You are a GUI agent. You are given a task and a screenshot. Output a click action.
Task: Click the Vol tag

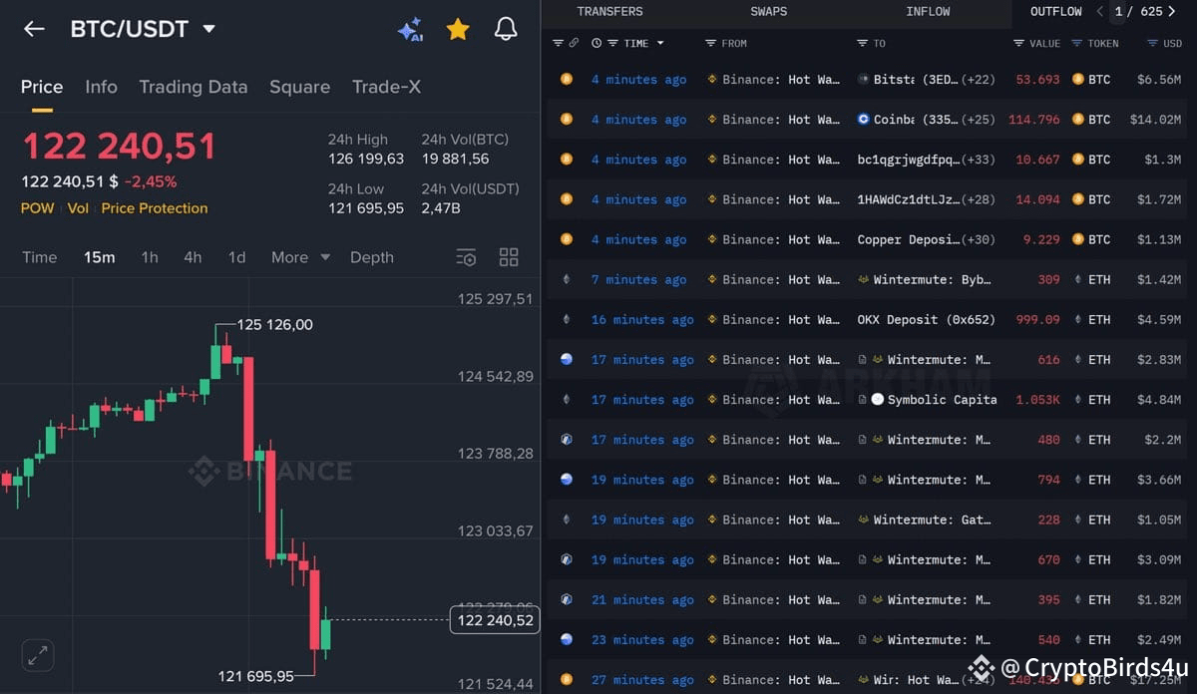tap(78, 208)
